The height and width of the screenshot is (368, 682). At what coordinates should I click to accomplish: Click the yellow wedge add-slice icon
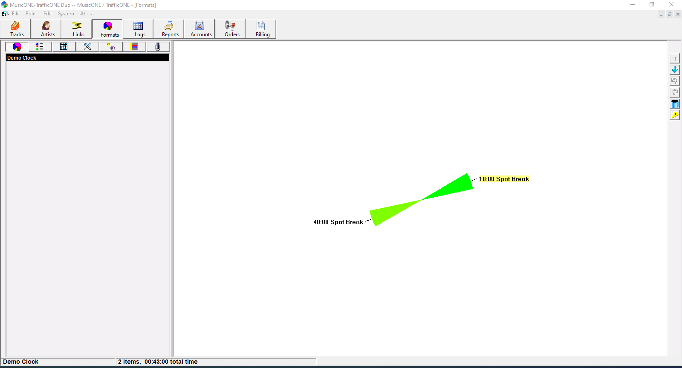tap(675, 115)
